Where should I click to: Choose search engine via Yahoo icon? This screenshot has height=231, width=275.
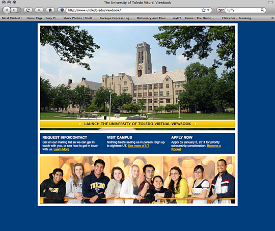click(x=221, y=10)
